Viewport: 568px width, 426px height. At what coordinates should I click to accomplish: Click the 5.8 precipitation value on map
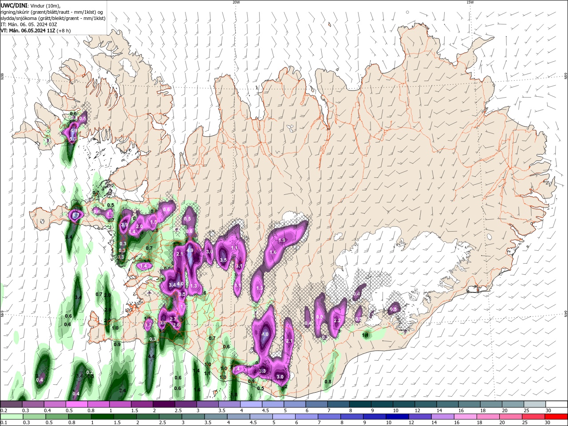tap(74, 139)
